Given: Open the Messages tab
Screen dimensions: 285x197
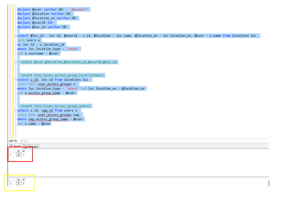Looking at the screenshot, I should [x=31, y=146].
